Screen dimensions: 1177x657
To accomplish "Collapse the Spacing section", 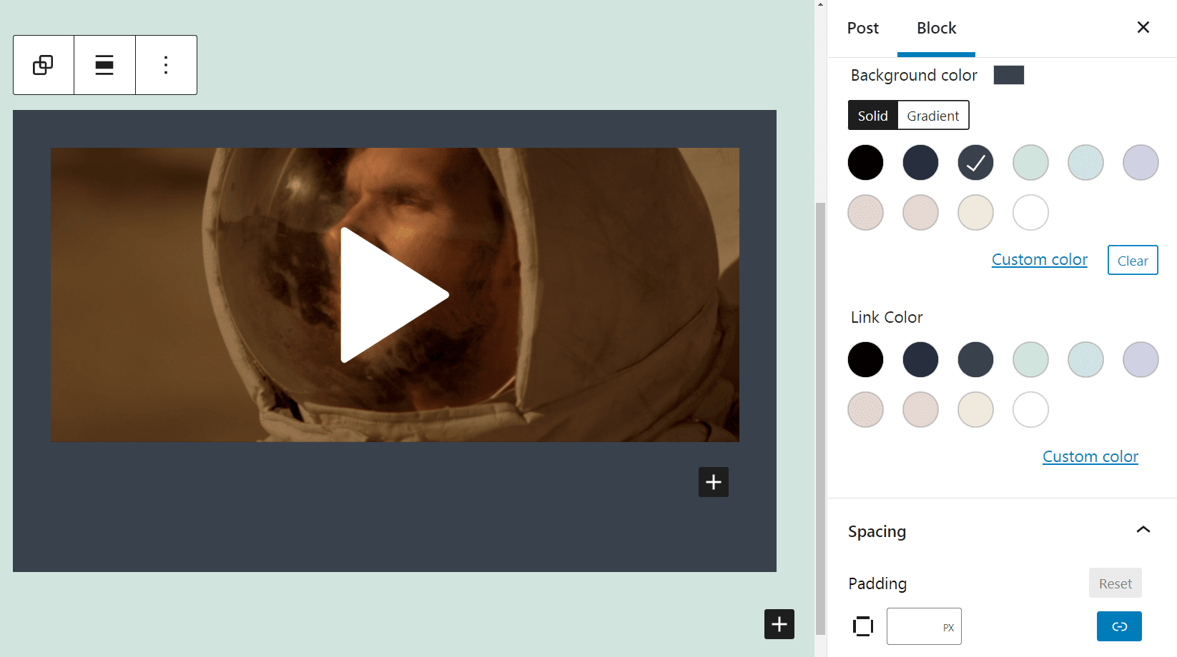I will 1143,530.
